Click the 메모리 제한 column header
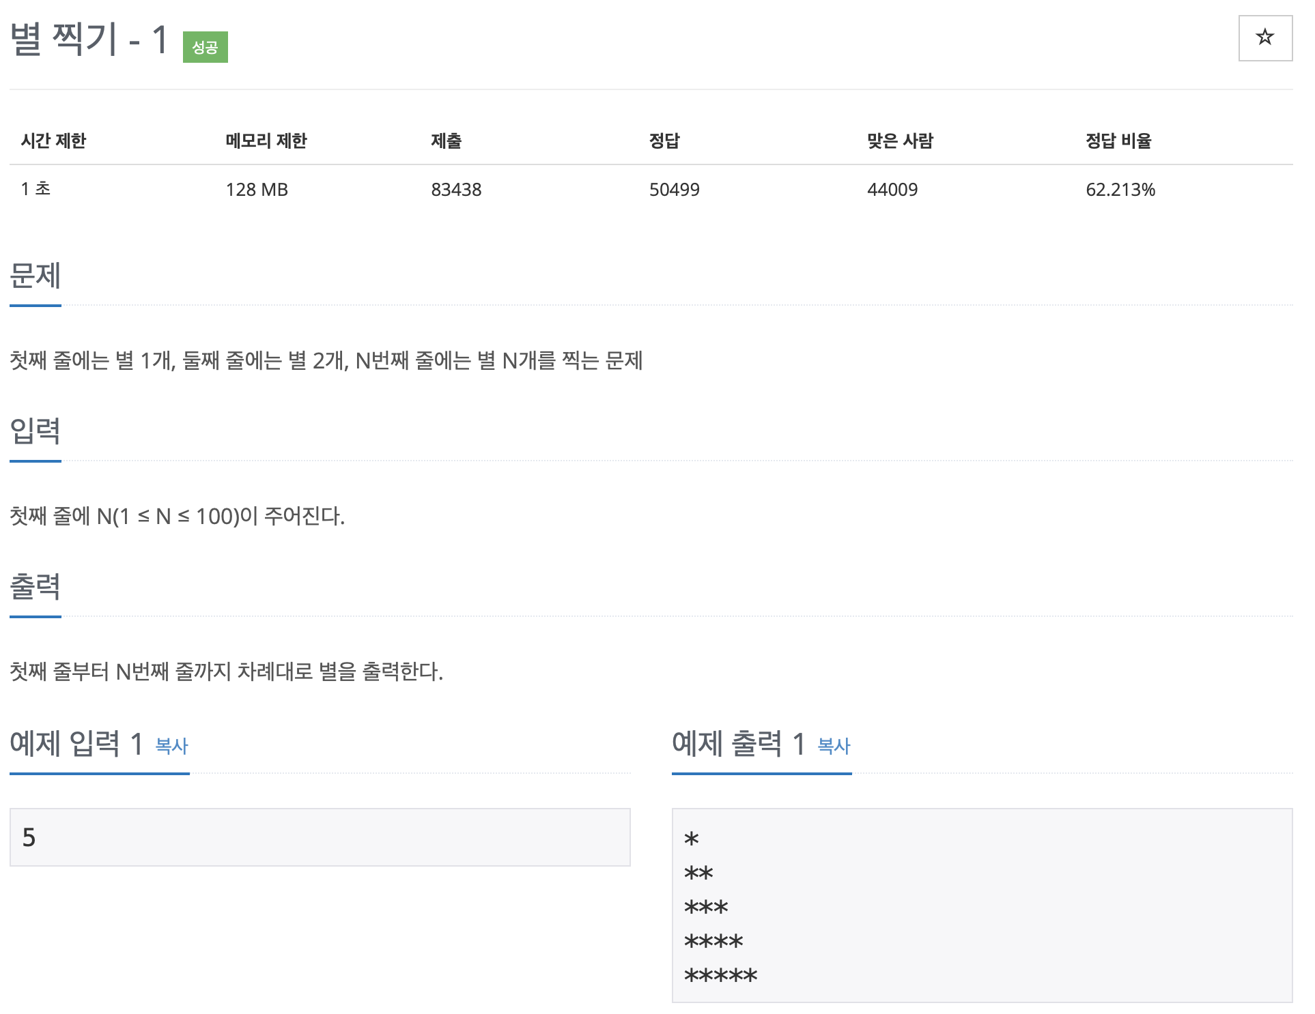The height and width of the screenshot is (1014, 1315). (x=266, y=141)
